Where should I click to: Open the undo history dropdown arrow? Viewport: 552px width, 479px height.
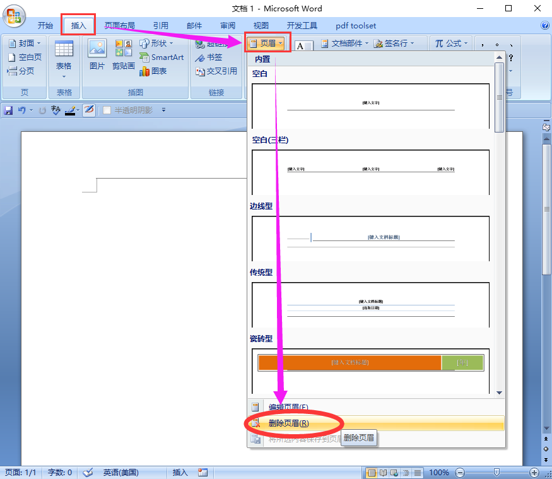pyautogui.click(x=31, y=110)
